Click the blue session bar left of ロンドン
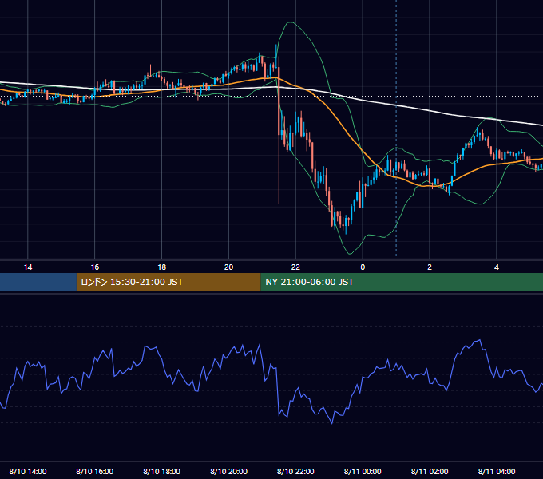The height and width of the screenshot is (479, 543). click(x=38, y=282)
